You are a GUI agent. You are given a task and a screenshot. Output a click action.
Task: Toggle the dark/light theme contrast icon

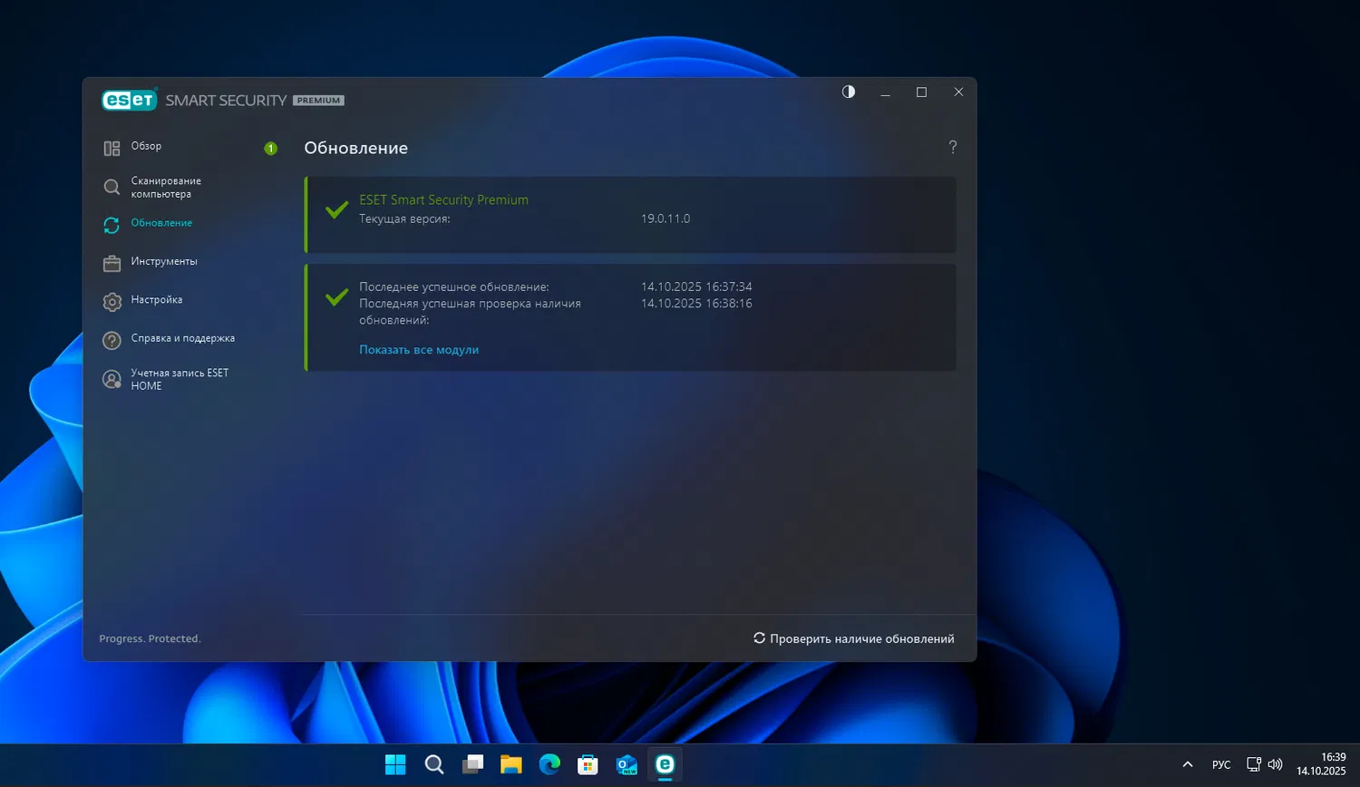(x=849, y=92)
